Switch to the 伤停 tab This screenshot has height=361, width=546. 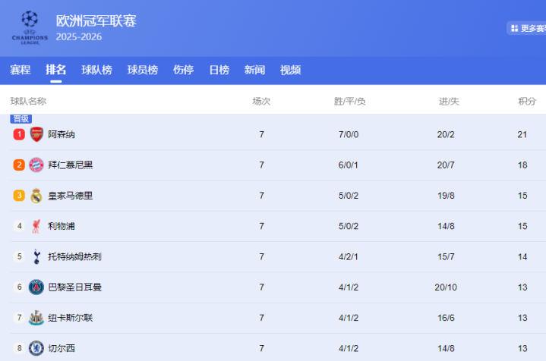(x=183, y=70)
